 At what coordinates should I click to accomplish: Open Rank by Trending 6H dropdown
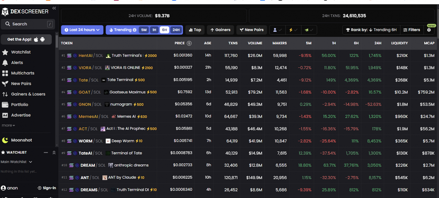[371, 30]
